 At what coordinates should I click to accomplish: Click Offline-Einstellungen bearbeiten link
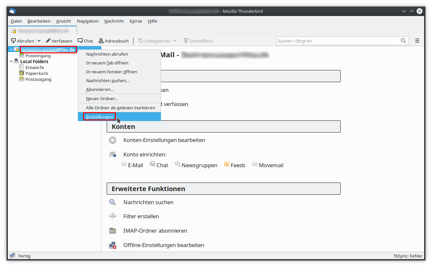click(x=164, y=245)
